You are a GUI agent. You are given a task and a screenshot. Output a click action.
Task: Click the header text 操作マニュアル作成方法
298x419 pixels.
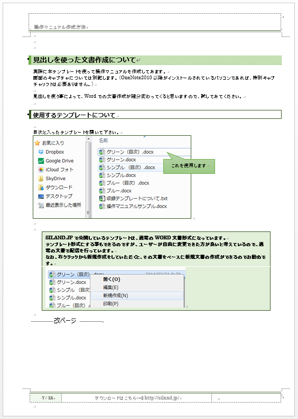coord(60,27)
